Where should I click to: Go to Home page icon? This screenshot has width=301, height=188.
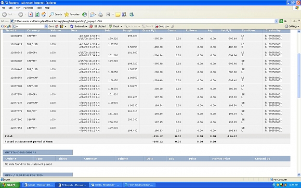pos(44,14)
